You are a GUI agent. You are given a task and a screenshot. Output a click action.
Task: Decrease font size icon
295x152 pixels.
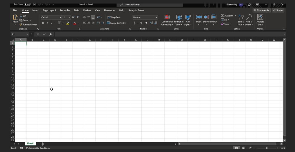(x=78, y=17)
